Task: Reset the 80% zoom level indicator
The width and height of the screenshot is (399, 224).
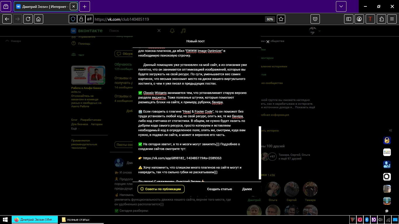Action: (x=270, y=19)
